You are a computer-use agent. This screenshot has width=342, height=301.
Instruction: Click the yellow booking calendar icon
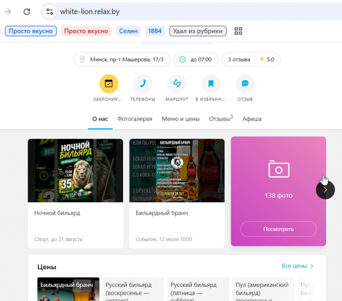109,83
